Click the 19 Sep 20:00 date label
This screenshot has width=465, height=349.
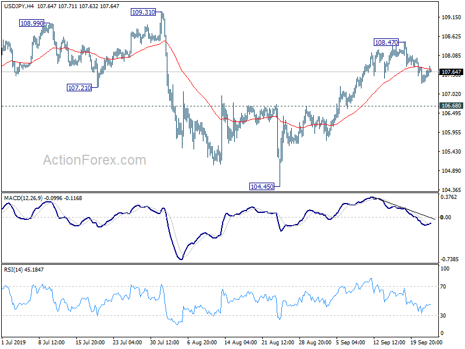click(x=426, y=342)
